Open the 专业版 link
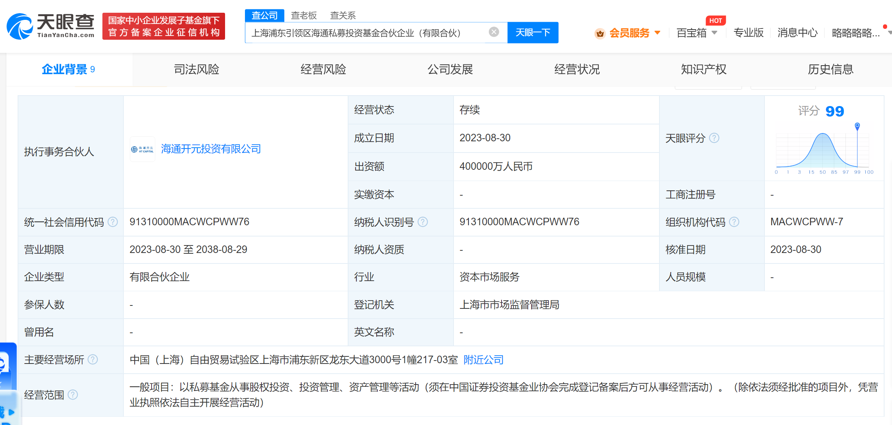This screenshot has height=425, width=892. point(748,33)
